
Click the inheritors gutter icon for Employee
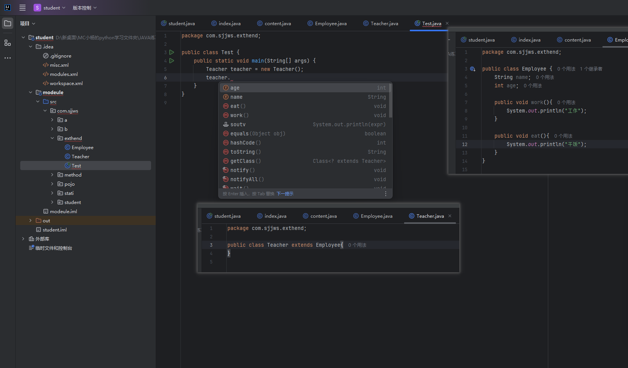tap(473, 69)
